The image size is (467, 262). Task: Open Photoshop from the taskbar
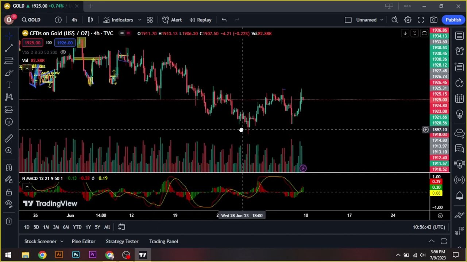(76, 255)
